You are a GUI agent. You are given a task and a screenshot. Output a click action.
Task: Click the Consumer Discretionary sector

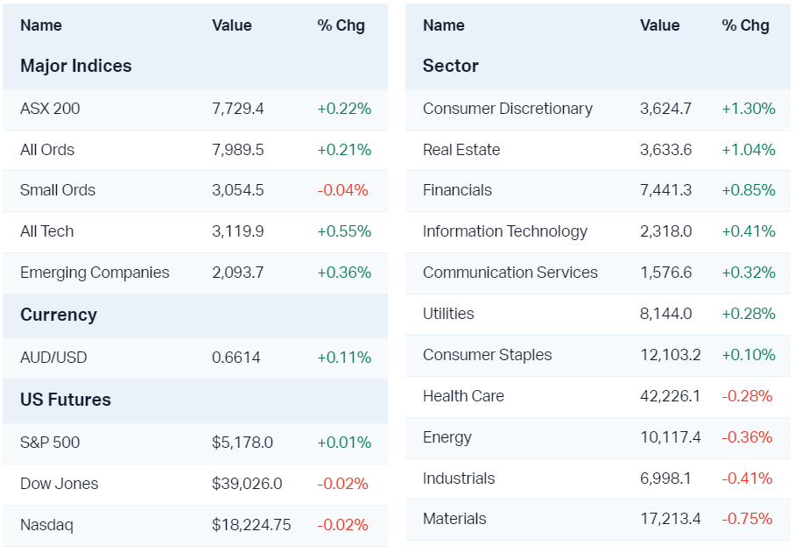click(508, 109)
